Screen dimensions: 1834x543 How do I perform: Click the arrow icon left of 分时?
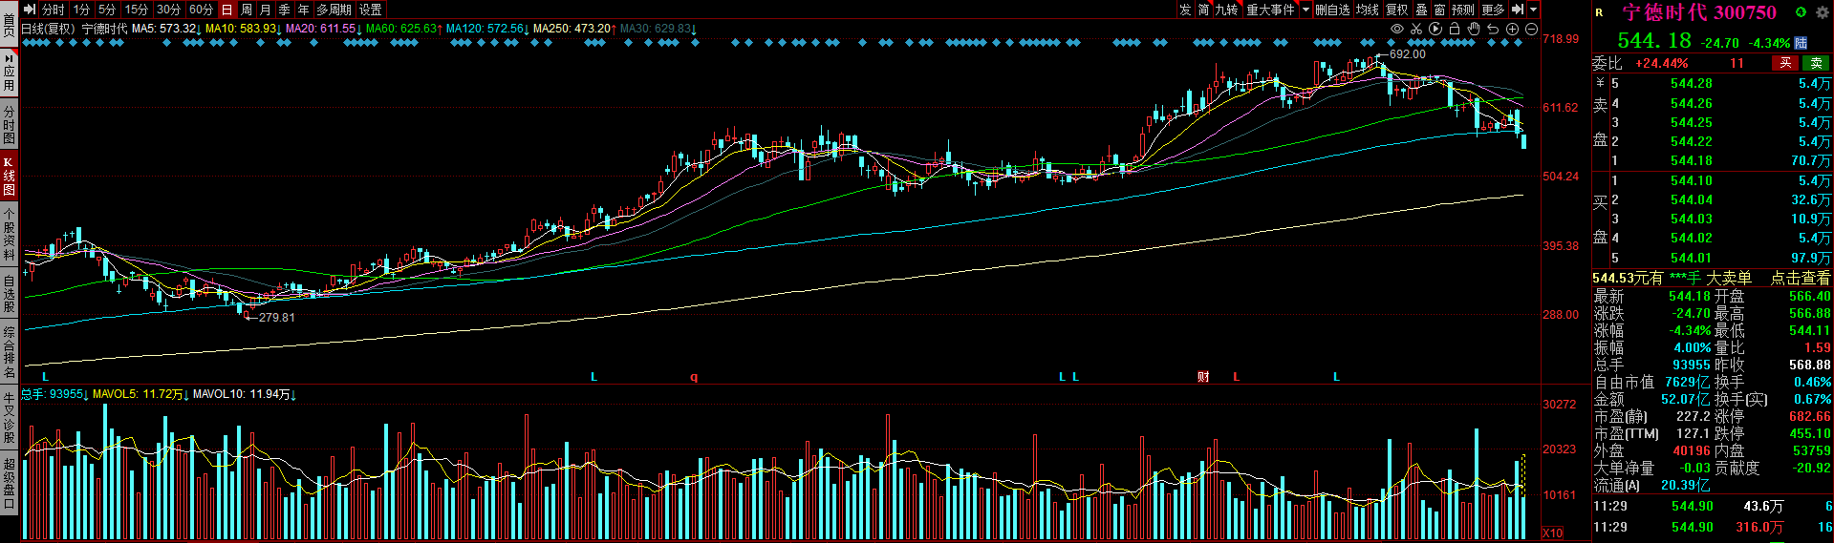(30, 10)
